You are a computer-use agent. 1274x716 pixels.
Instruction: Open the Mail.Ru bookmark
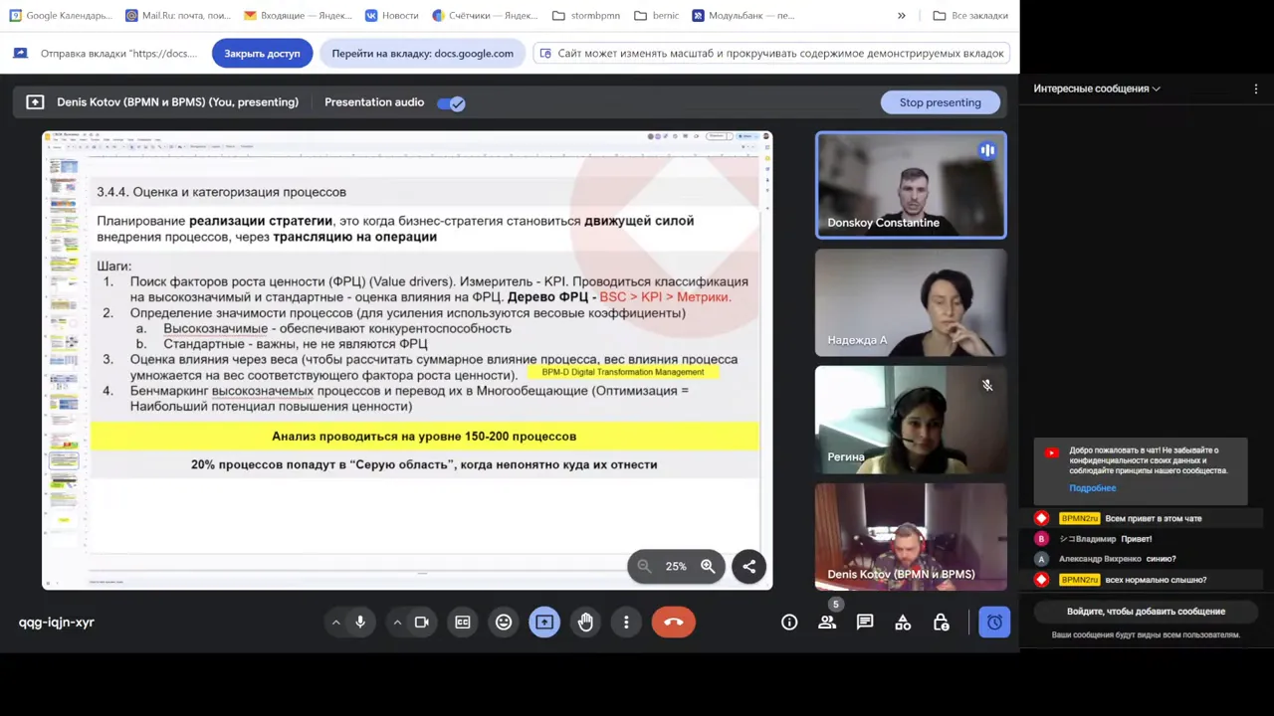click(x=178, y=16)
